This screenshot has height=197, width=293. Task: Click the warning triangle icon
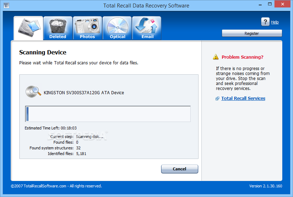coord(216,57)
